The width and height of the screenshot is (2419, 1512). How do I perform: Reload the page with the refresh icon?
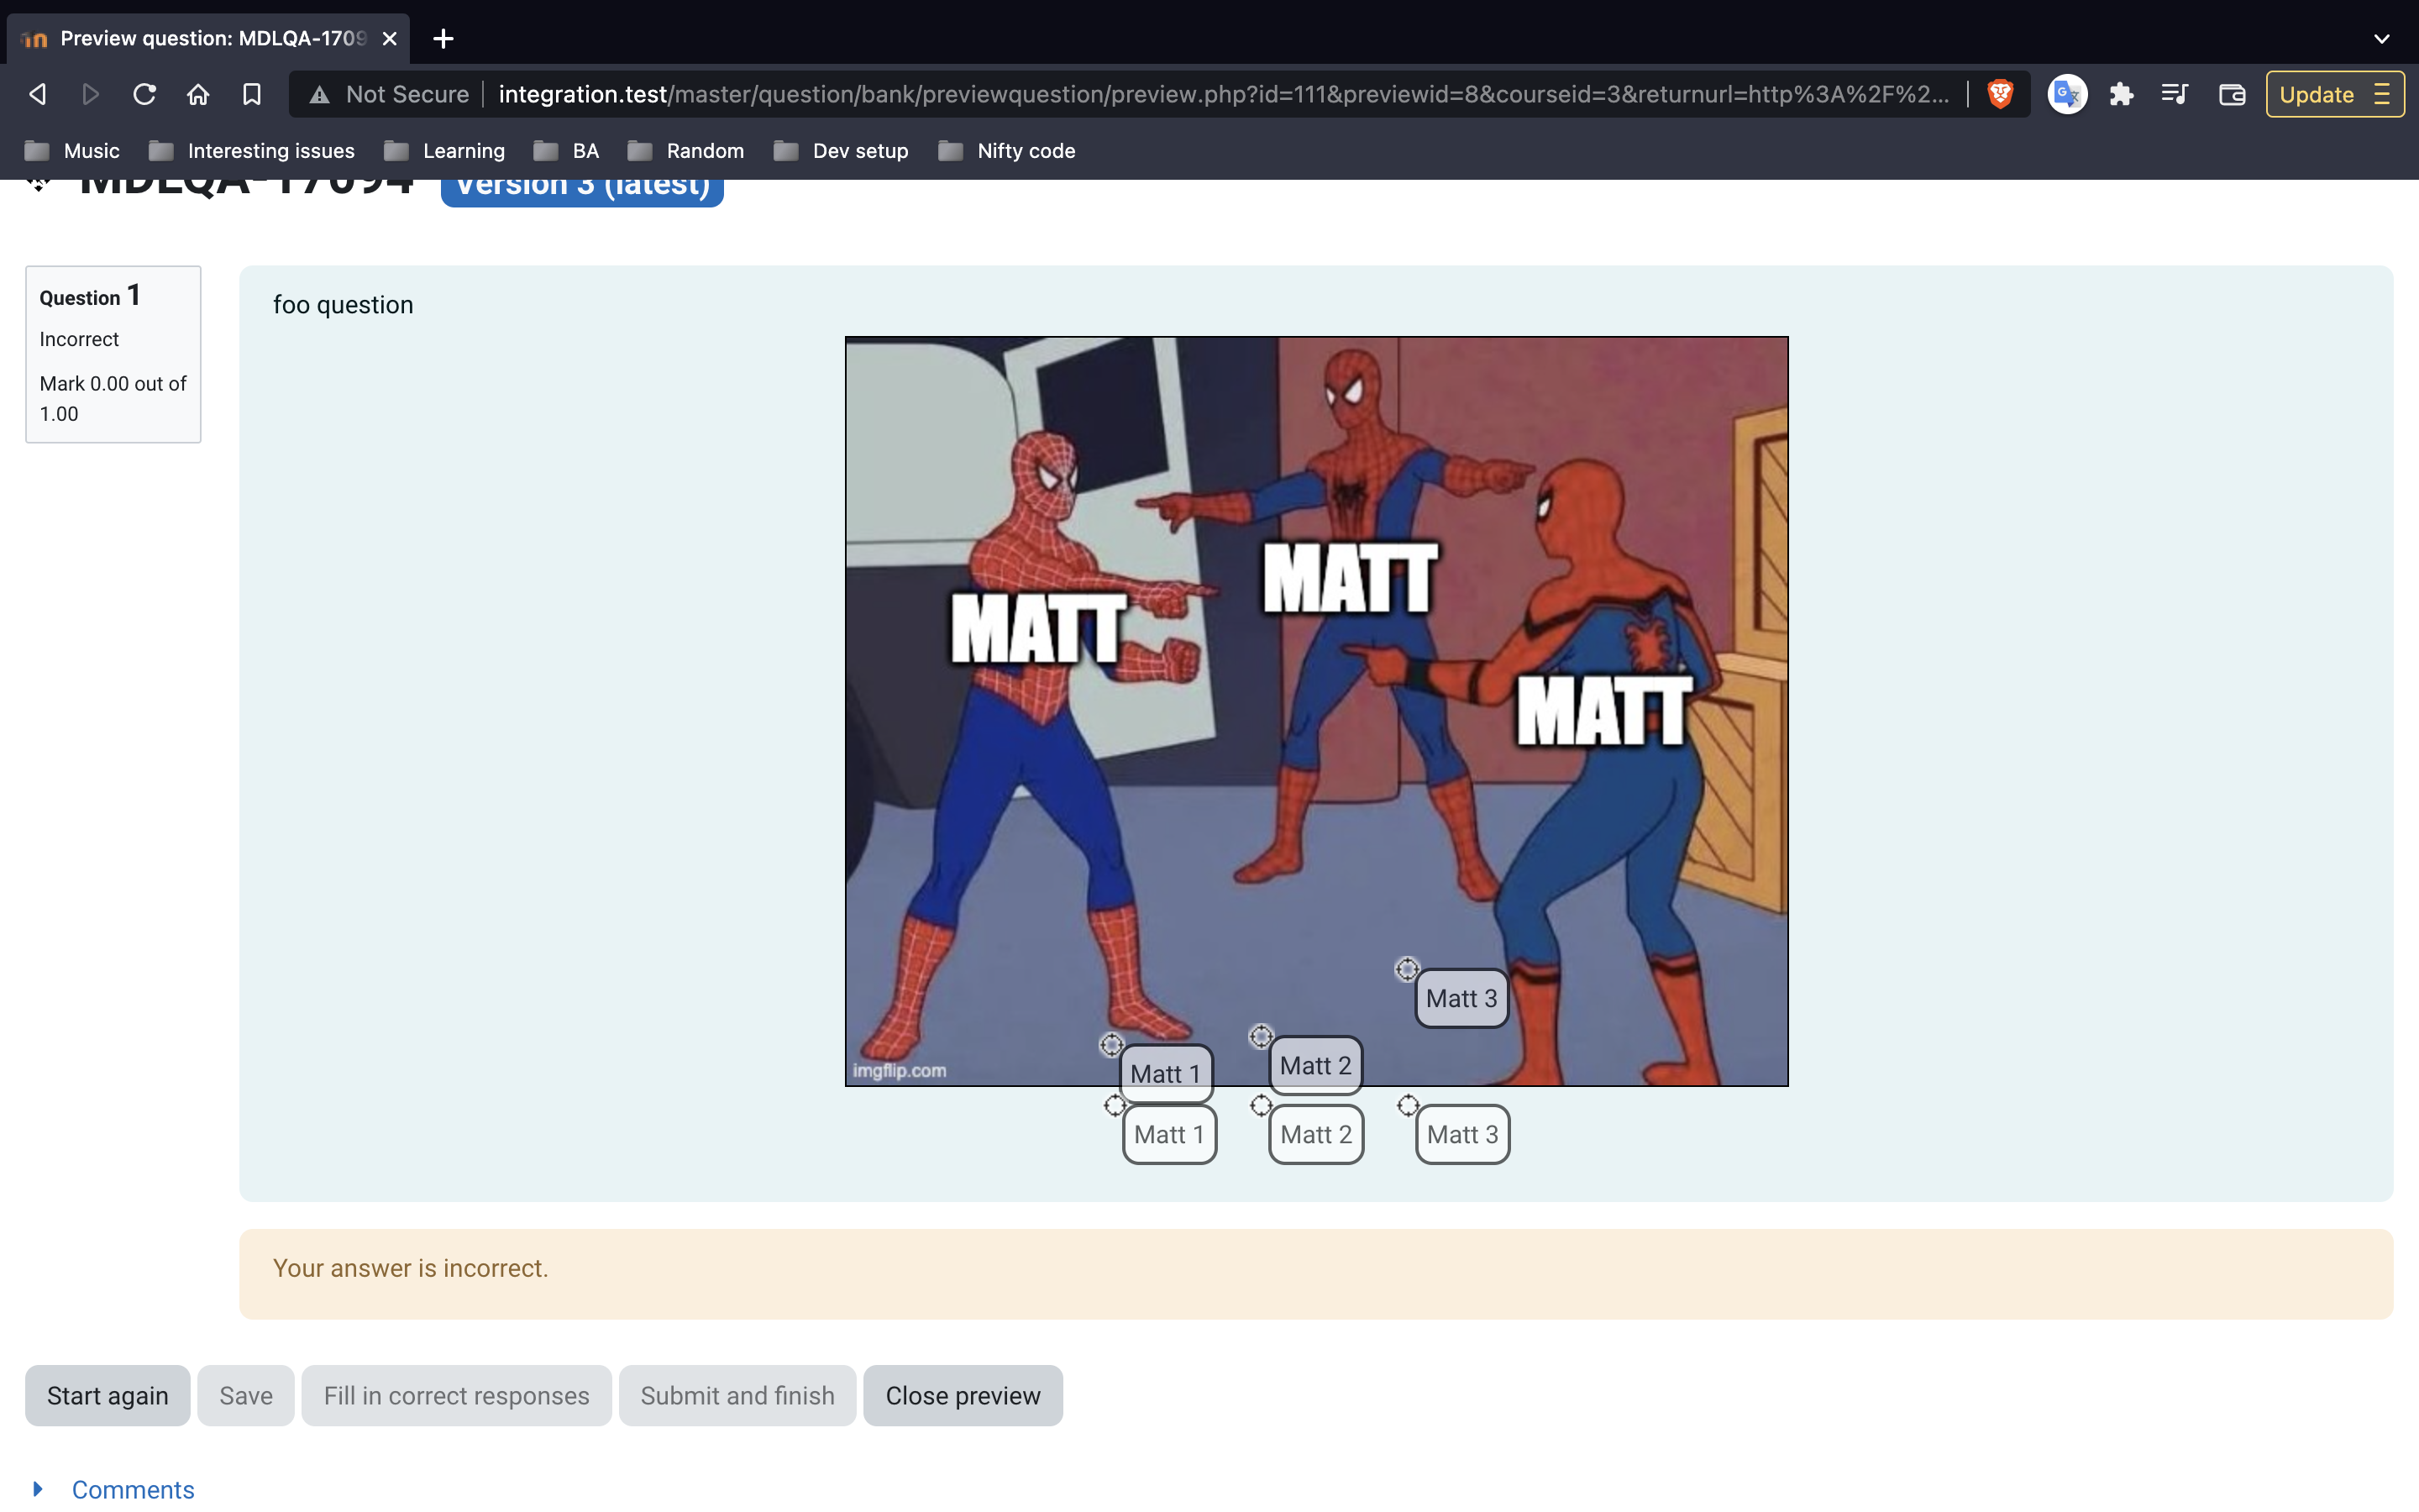[145, 94]
